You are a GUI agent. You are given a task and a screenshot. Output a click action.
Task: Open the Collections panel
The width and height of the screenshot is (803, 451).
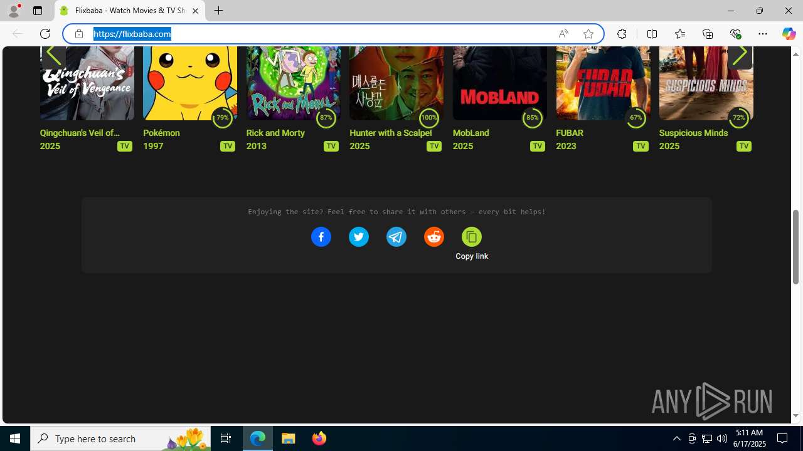pyautogui.click(x=708, y=34)
